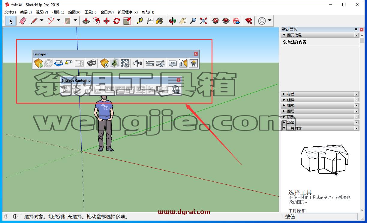Open the 编辑(E) menu
The width and height of the screenshot is (367, 223).
26,12
